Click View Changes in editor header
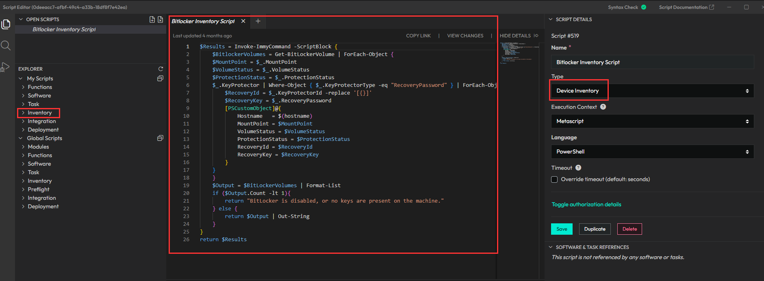Image resolution: width=764 pixels, height=281 pixels. (x=465, y=36)
